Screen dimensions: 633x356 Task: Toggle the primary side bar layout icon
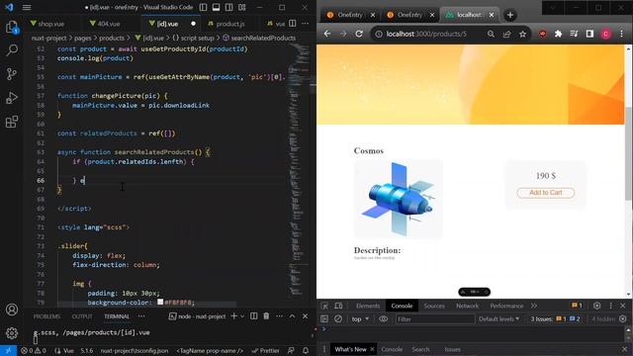point(204,7)
